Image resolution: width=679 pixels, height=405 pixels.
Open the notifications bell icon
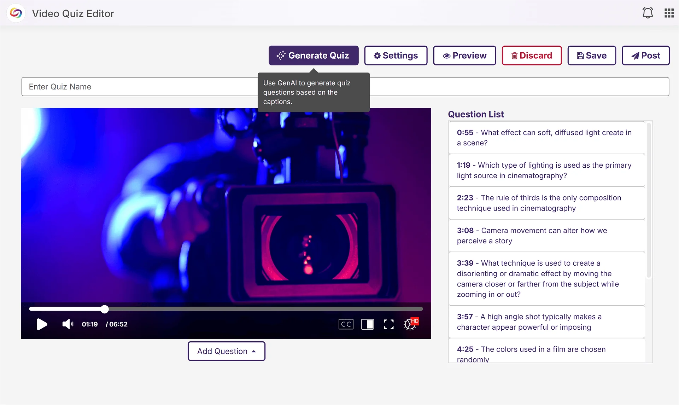647,13
